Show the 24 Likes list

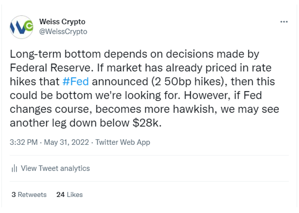(70, 195)
